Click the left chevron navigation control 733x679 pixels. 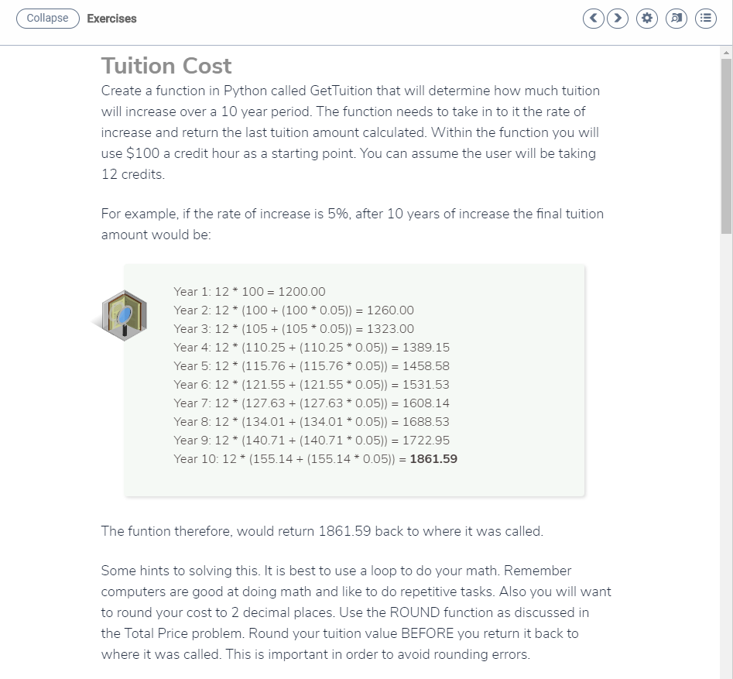[x=593, y=18]
